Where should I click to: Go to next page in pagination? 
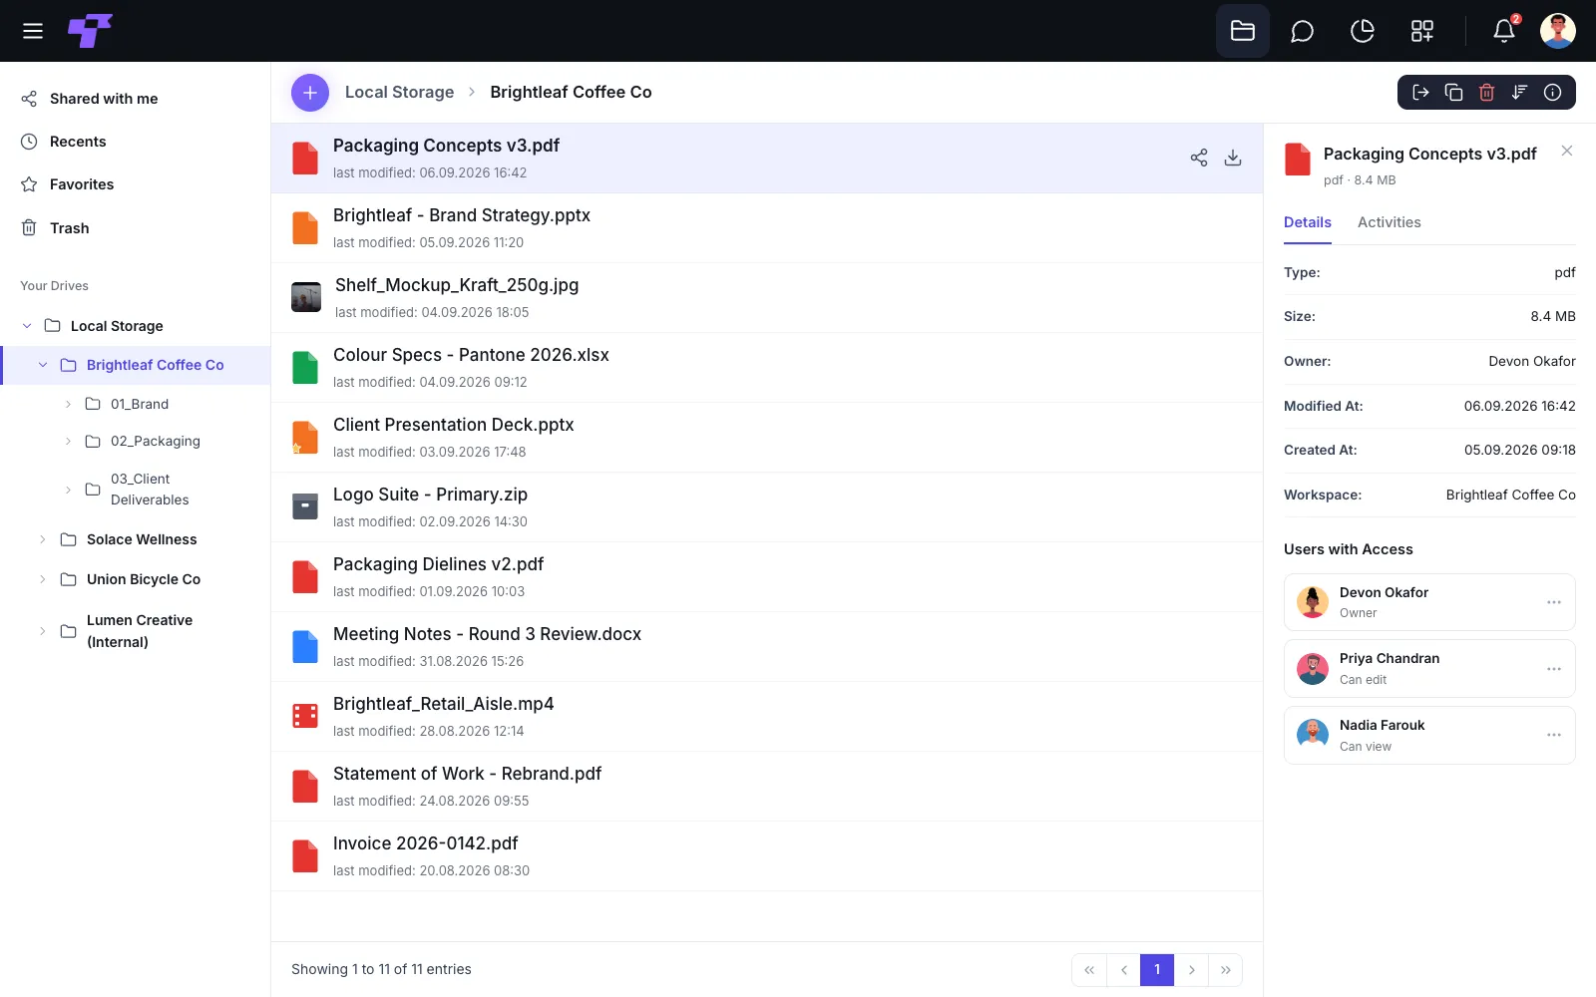(x=1191, y=970)
